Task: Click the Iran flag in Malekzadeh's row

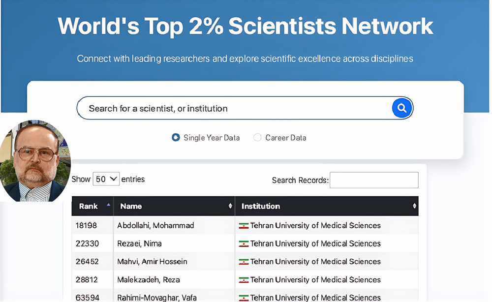Action: 244,280
